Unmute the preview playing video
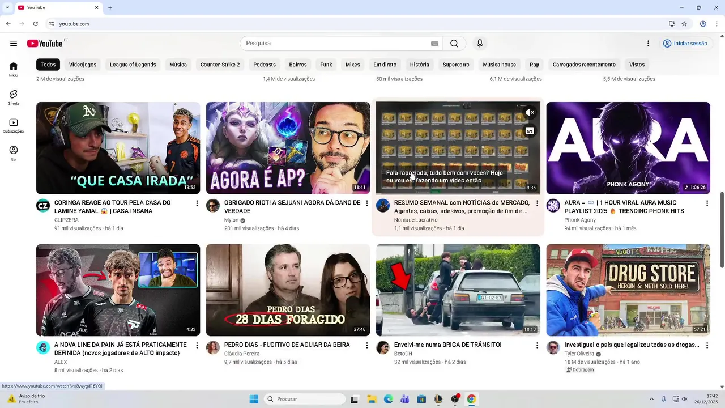725x408 pixels. 530,113
